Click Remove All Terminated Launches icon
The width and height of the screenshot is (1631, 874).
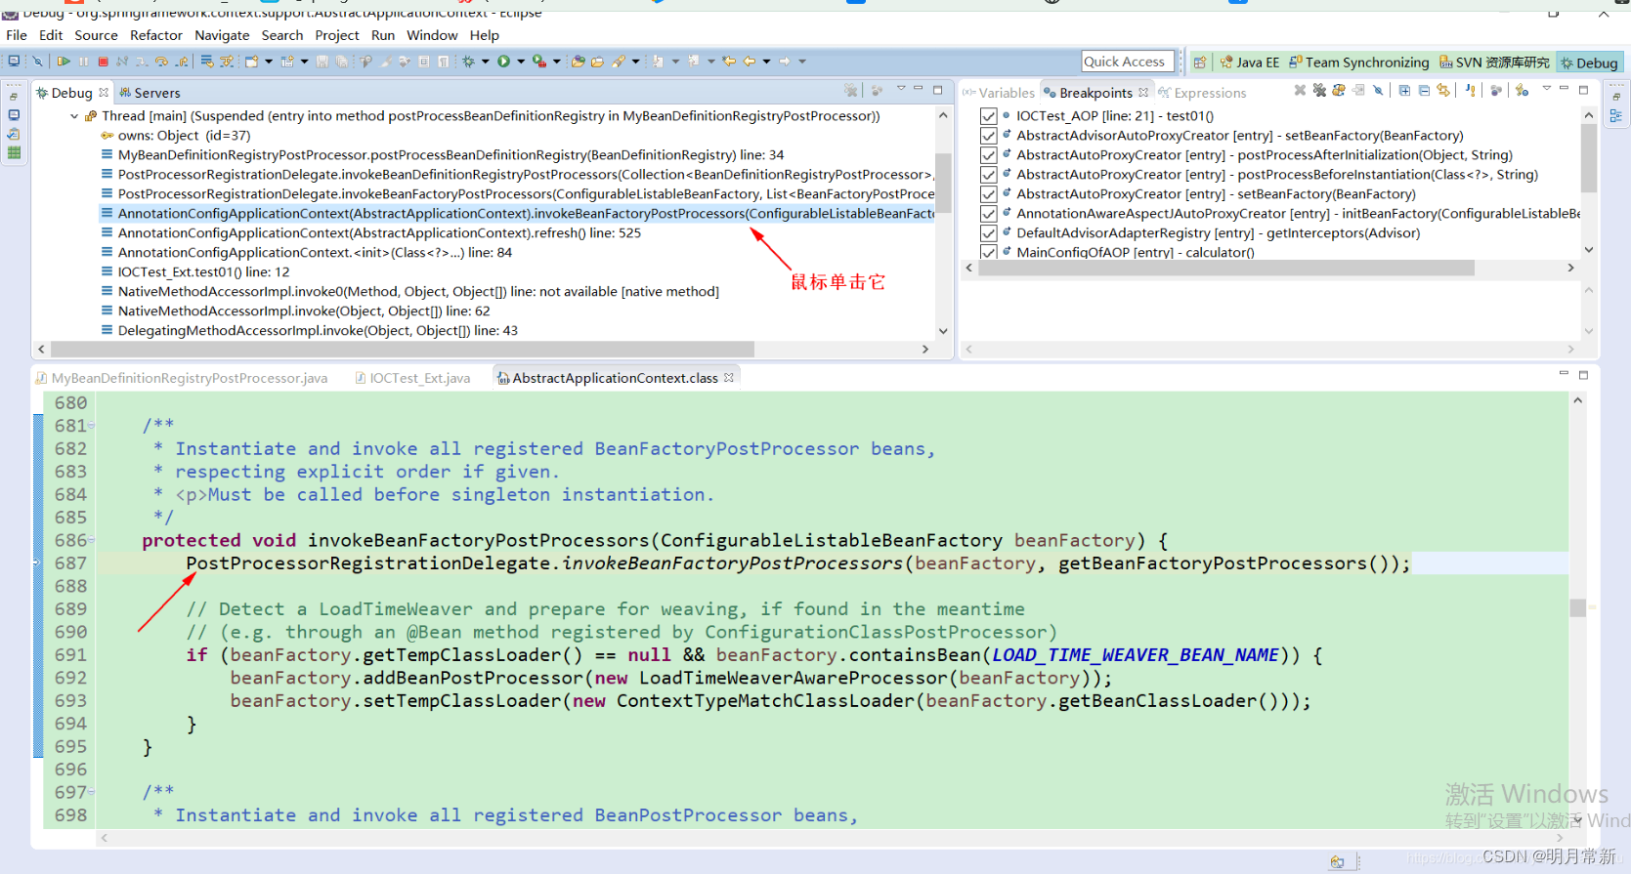click(851, 90)
